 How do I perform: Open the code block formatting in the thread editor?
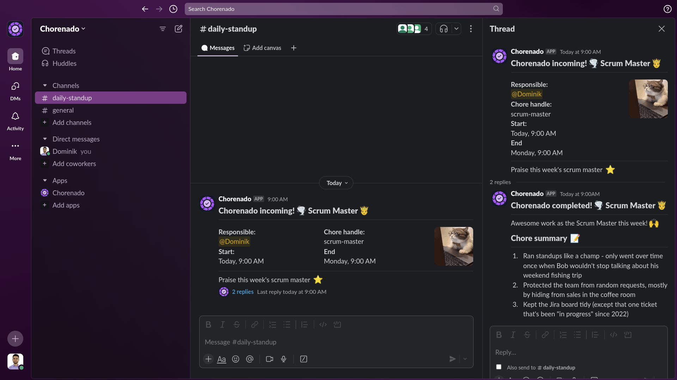tap(628, 335)
